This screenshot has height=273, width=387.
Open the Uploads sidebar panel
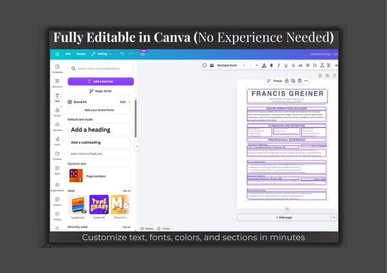(57, 127)
